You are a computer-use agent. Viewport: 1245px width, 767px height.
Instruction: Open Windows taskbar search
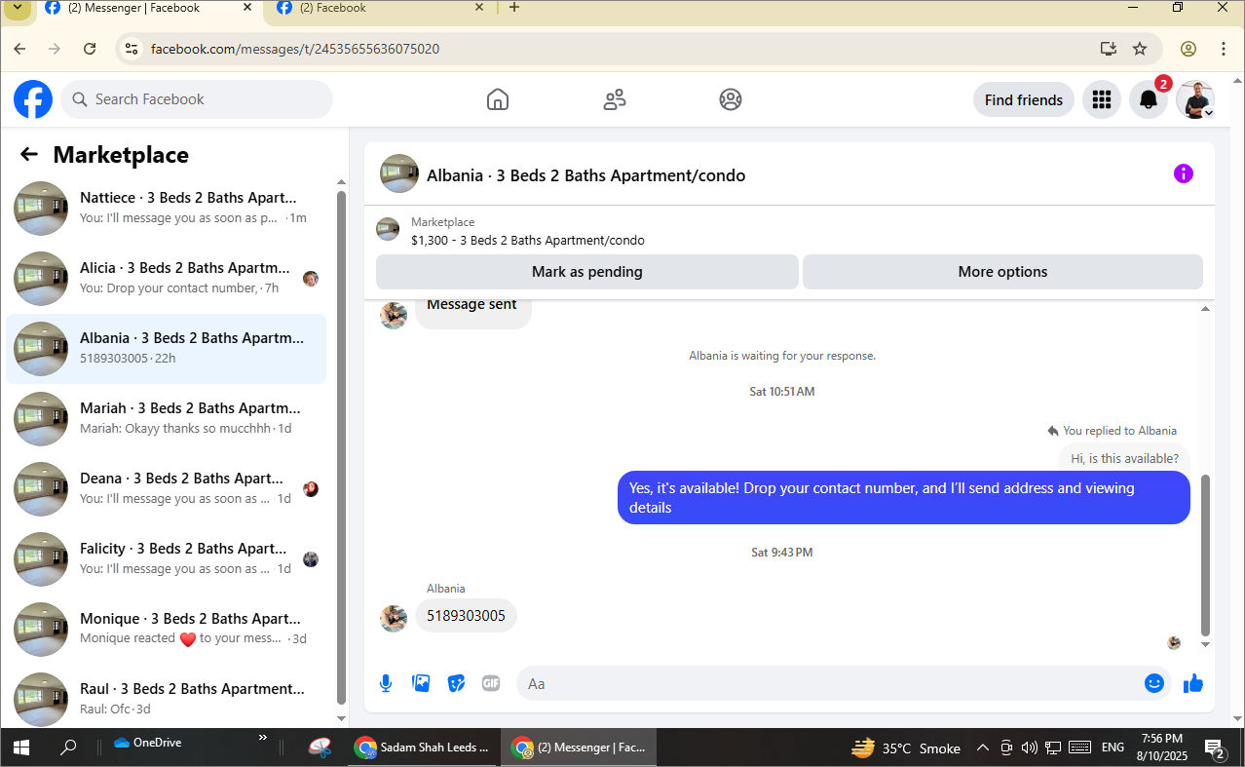click(68, 748)
